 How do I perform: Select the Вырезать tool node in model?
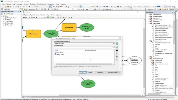pos(33,34)
